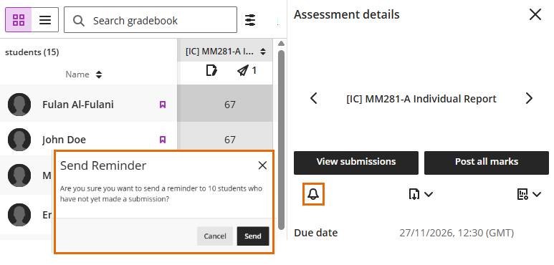Click the marking note icon in column header
Viewport: 554px width, 265px height.
tap(211, 71)
